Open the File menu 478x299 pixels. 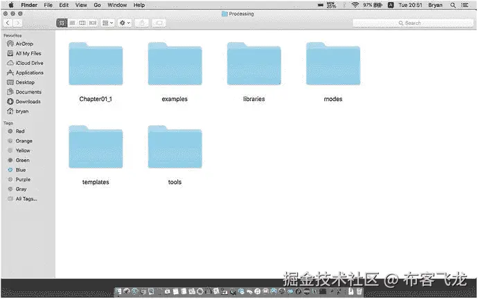tap(48, 5)
